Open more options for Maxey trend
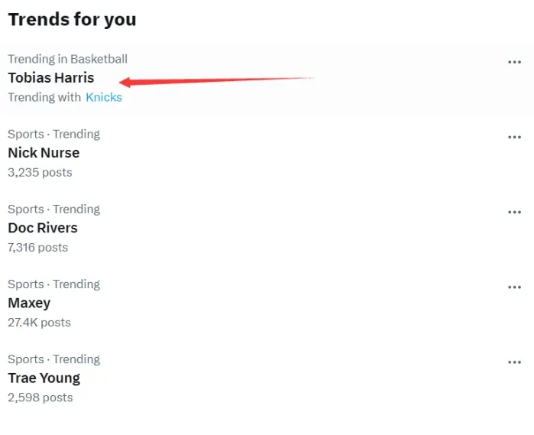The width and height of the screenshot is (534, 435). [x=514, y=287]
